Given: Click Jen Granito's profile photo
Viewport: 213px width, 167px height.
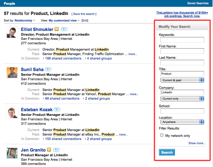Looking at the screenshot, I should [x=12, y=153].
